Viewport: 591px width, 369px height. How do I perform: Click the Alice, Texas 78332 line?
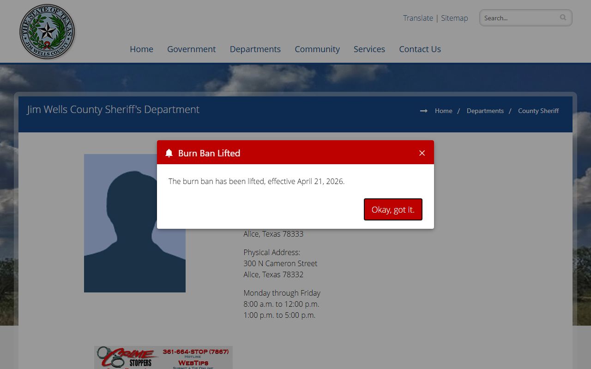click(273, 274)
